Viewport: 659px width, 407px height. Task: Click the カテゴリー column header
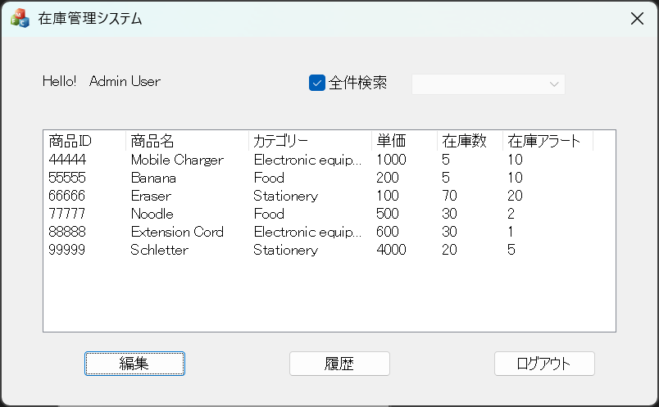310,141
